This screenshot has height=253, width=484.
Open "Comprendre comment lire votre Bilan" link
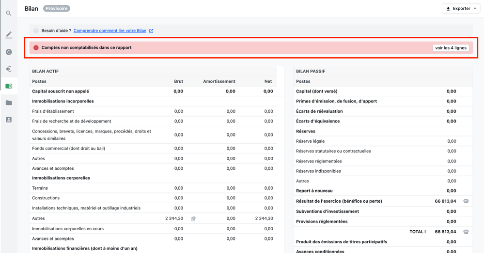pos(110,31)
